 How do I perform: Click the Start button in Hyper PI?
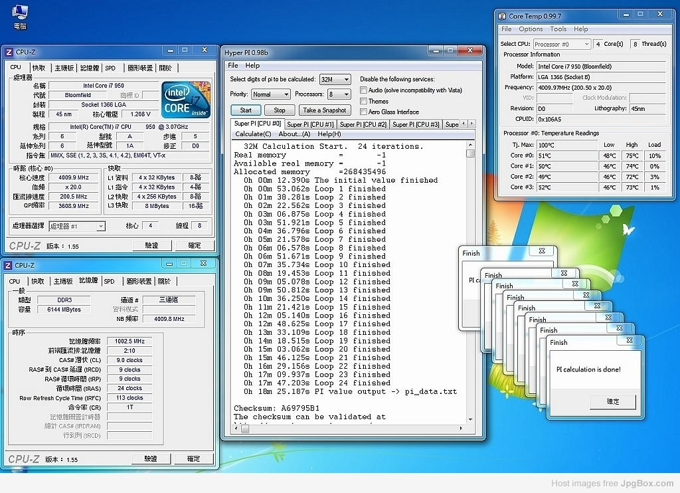click(246, 110)
